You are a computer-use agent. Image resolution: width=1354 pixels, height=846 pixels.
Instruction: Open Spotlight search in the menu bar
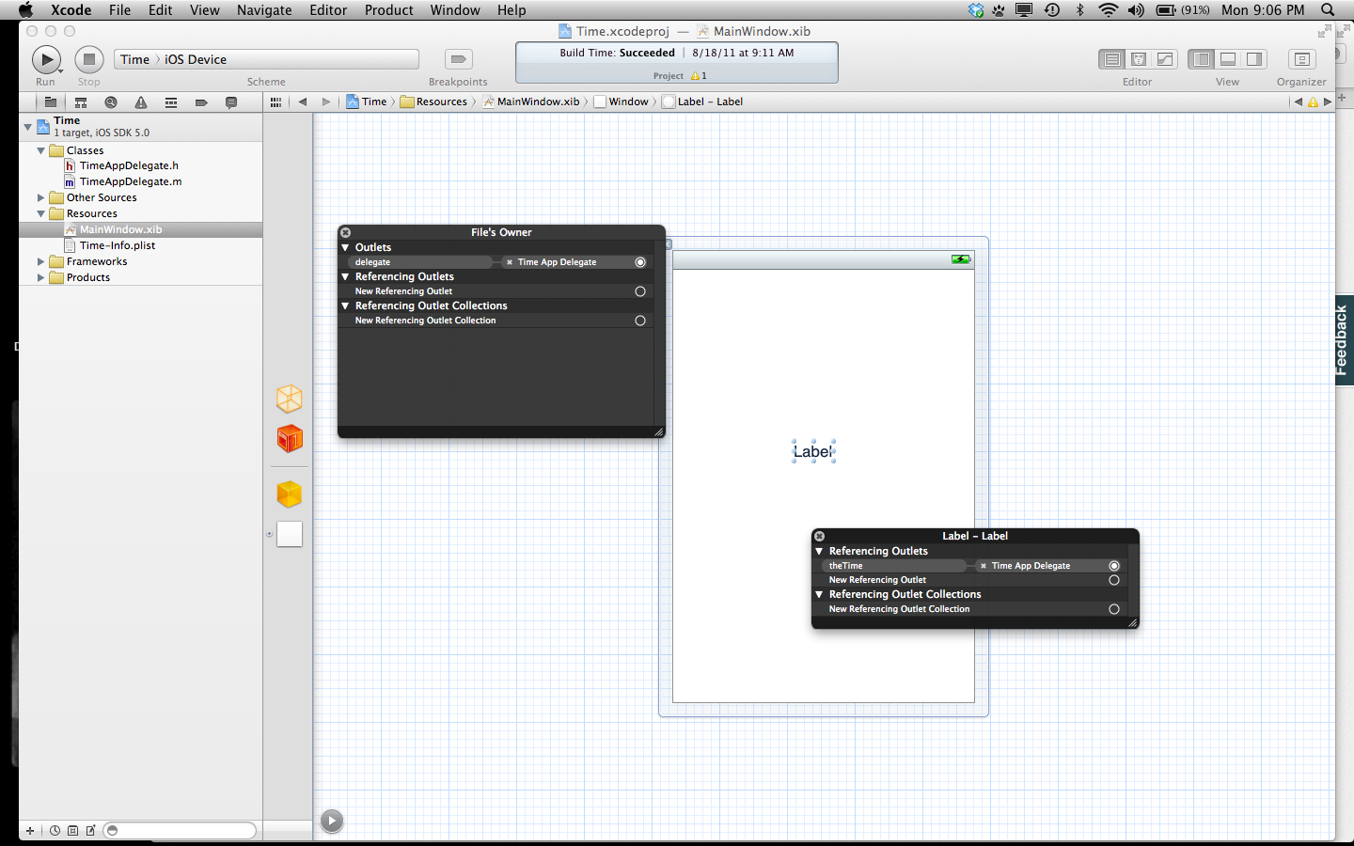[x=1328, y=10]
